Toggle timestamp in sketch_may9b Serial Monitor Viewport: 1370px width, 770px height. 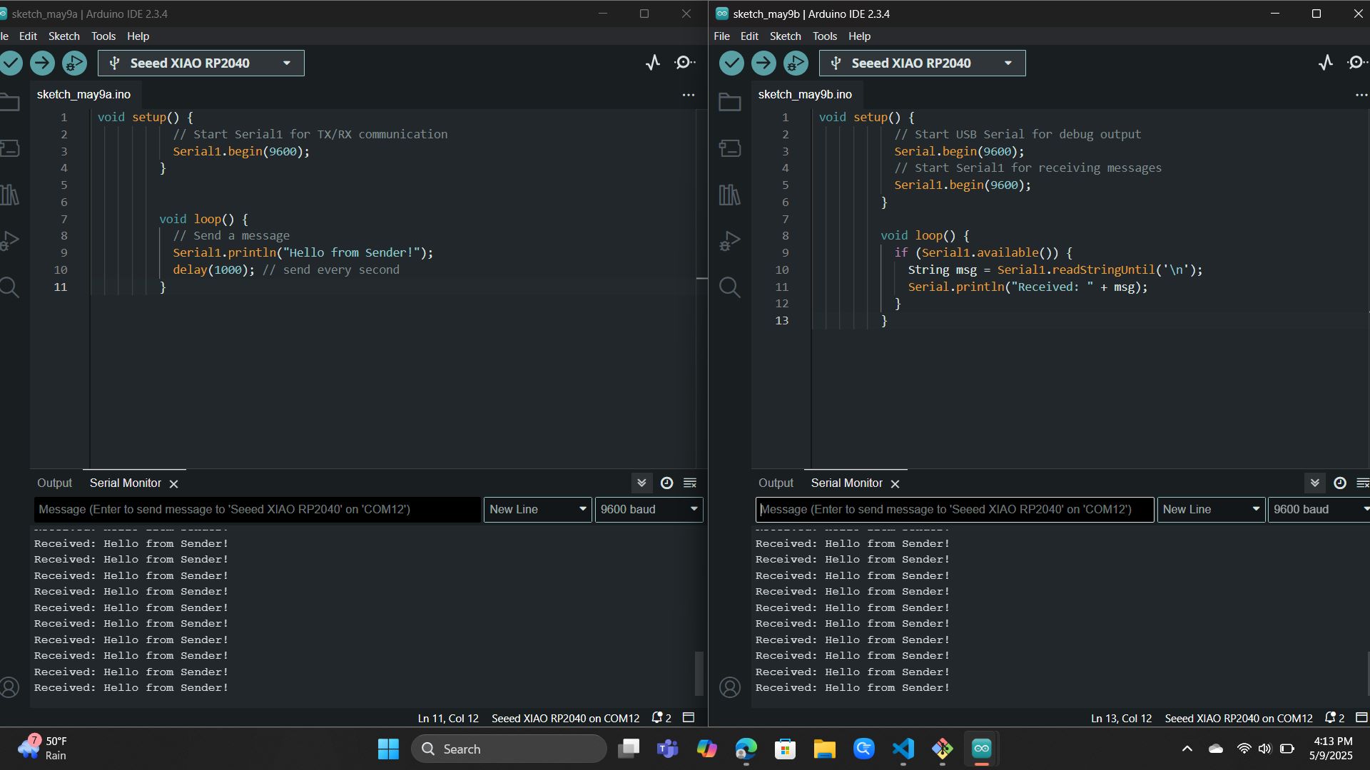coord(1340,483)
